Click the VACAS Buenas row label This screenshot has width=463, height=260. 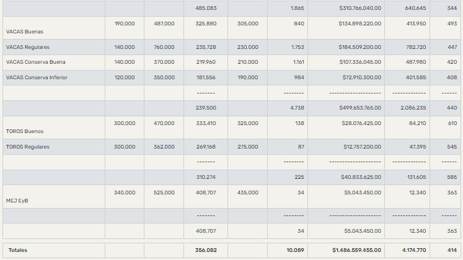[x=24, y=31]
